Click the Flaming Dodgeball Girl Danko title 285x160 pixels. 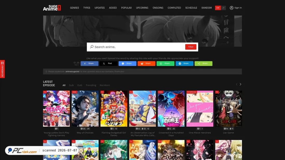(114, 134)
